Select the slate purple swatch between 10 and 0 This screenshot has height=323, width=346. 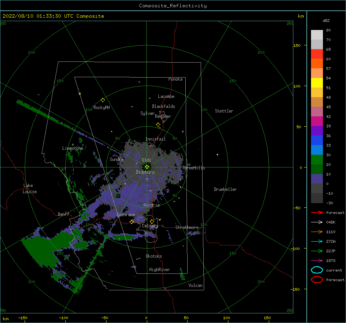(x=317, y=179)
